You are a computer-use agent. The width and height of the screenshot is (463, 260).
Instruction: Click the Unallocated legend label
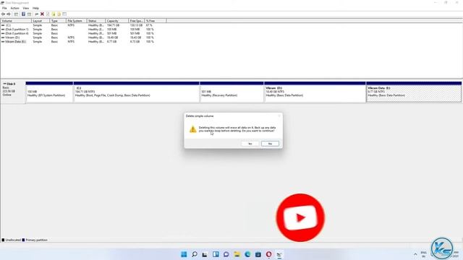click(13, 240)
